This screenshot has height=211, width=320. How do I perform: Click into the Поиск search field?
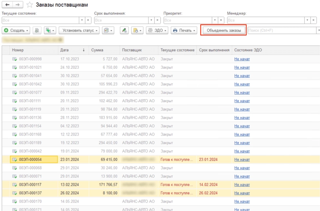point(281,30)
